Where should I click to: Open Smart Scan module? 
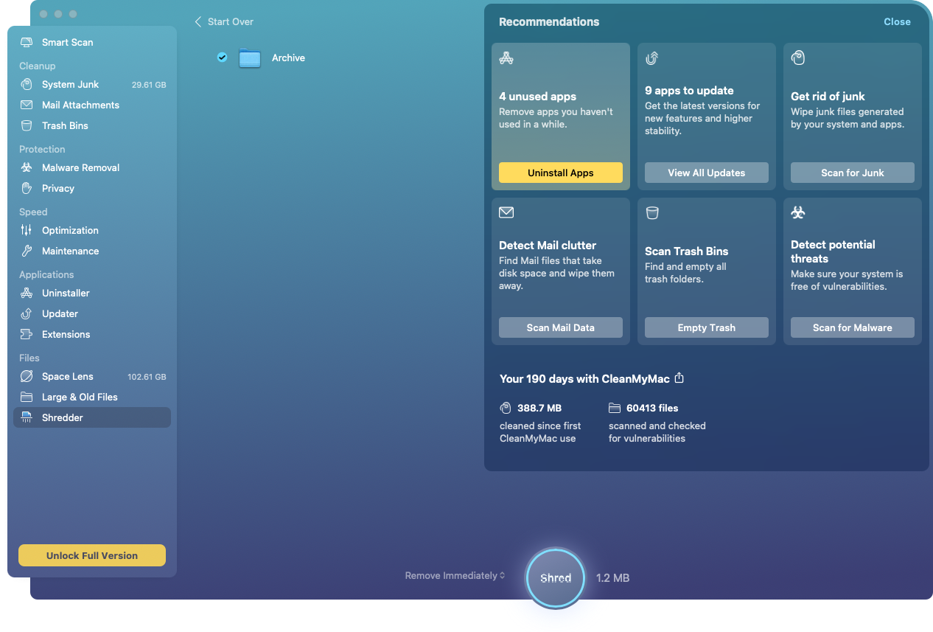[x=92, y=43]
